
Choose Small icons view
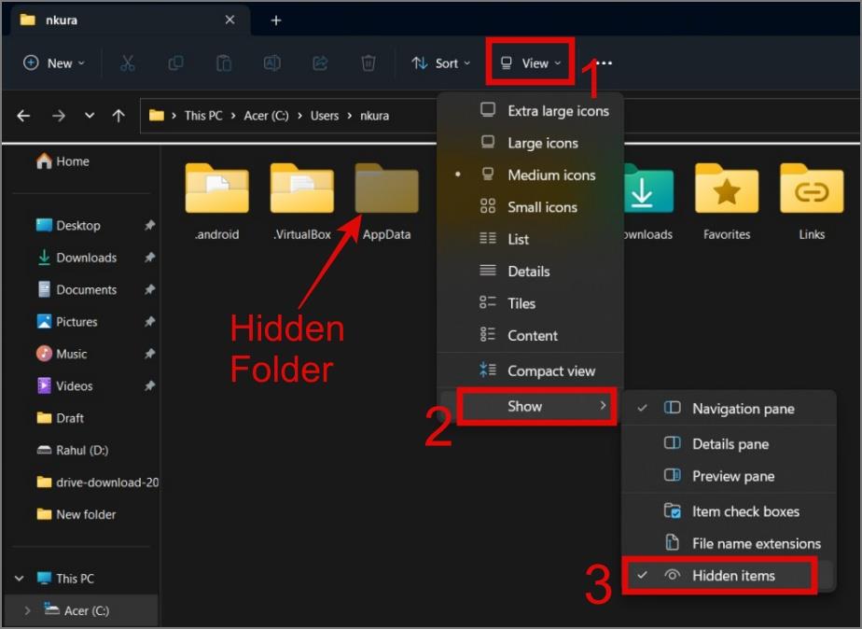[x=531, y=207]
